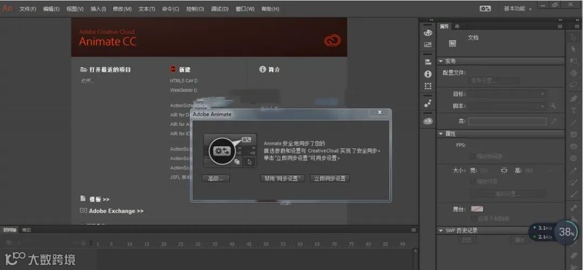
Task: Select the Text tool
Action: [x=573, y=111]
